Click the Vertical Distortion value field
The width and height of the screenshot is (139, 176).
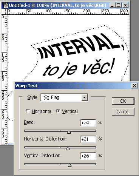[x=88, y=156]
